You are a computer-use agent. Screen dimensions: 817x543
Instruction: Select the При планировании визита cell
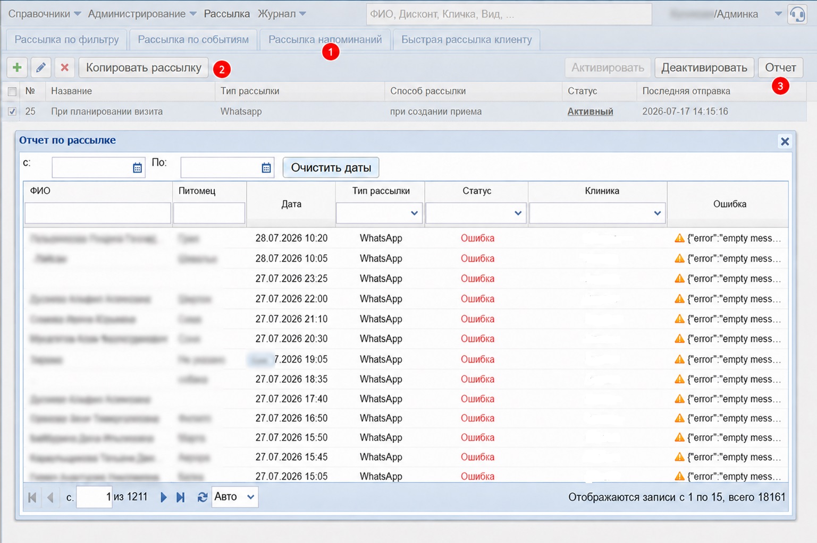107,111
